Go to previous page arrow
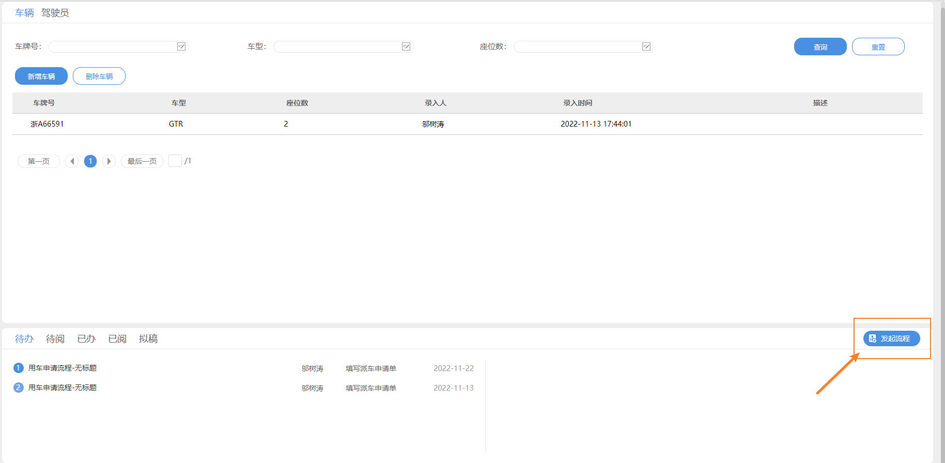 [x=72, y=161]
